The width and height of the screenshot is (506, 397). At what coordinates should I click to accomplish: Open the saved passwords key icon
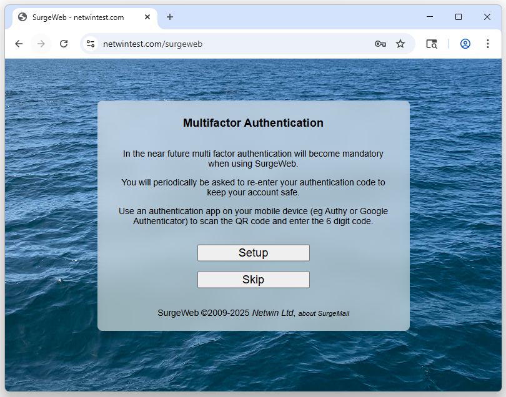pos(380,44)
